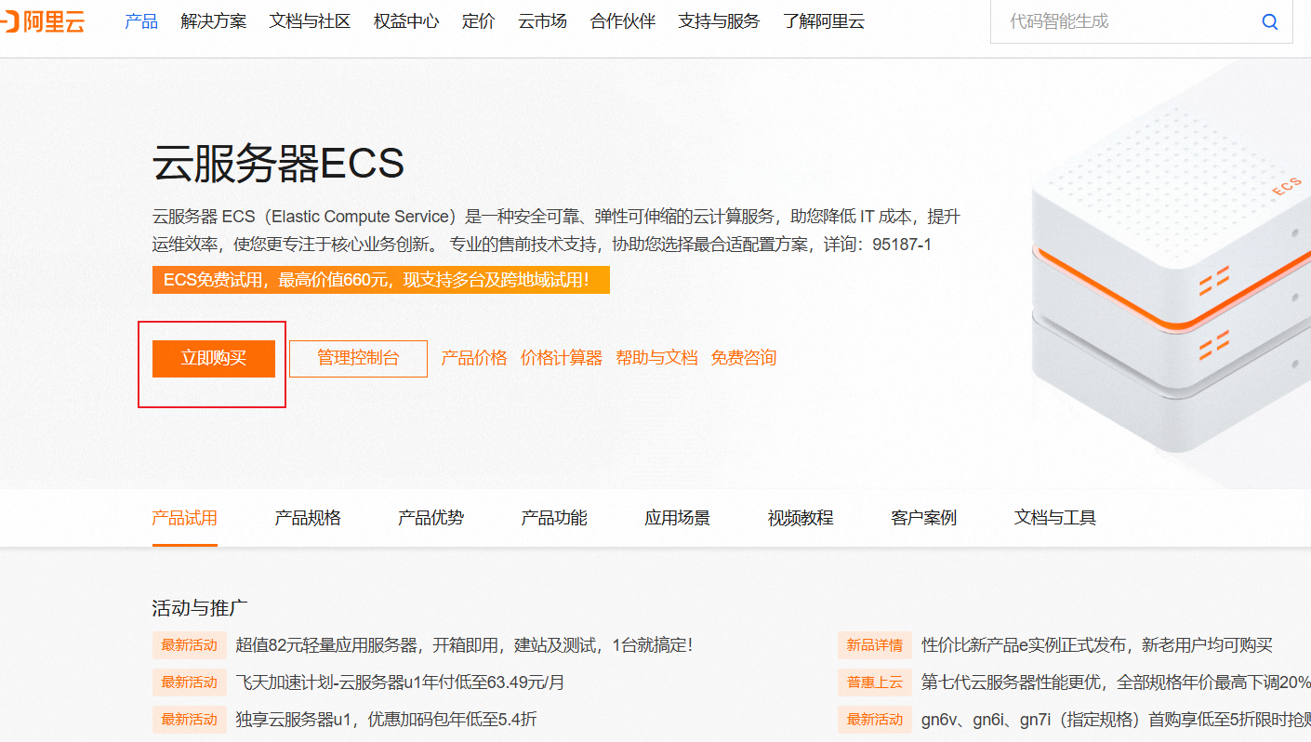Viewport: 1311px width, 742px height.
Task: Open the 权益中心 menu
Action: (406, 21)
